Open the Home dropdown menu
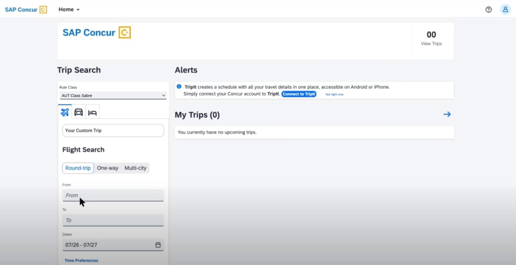The width and height of the screenshot is (516, 265). click(69, 9)
